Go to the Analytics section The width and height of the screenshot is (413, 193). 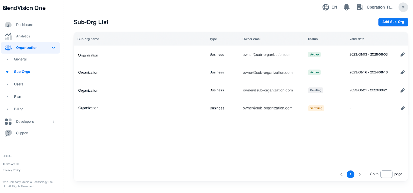(23, 36)
